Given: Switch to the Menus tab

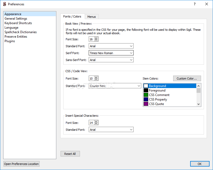Looking at the screenshot, I should pos(92,17).
